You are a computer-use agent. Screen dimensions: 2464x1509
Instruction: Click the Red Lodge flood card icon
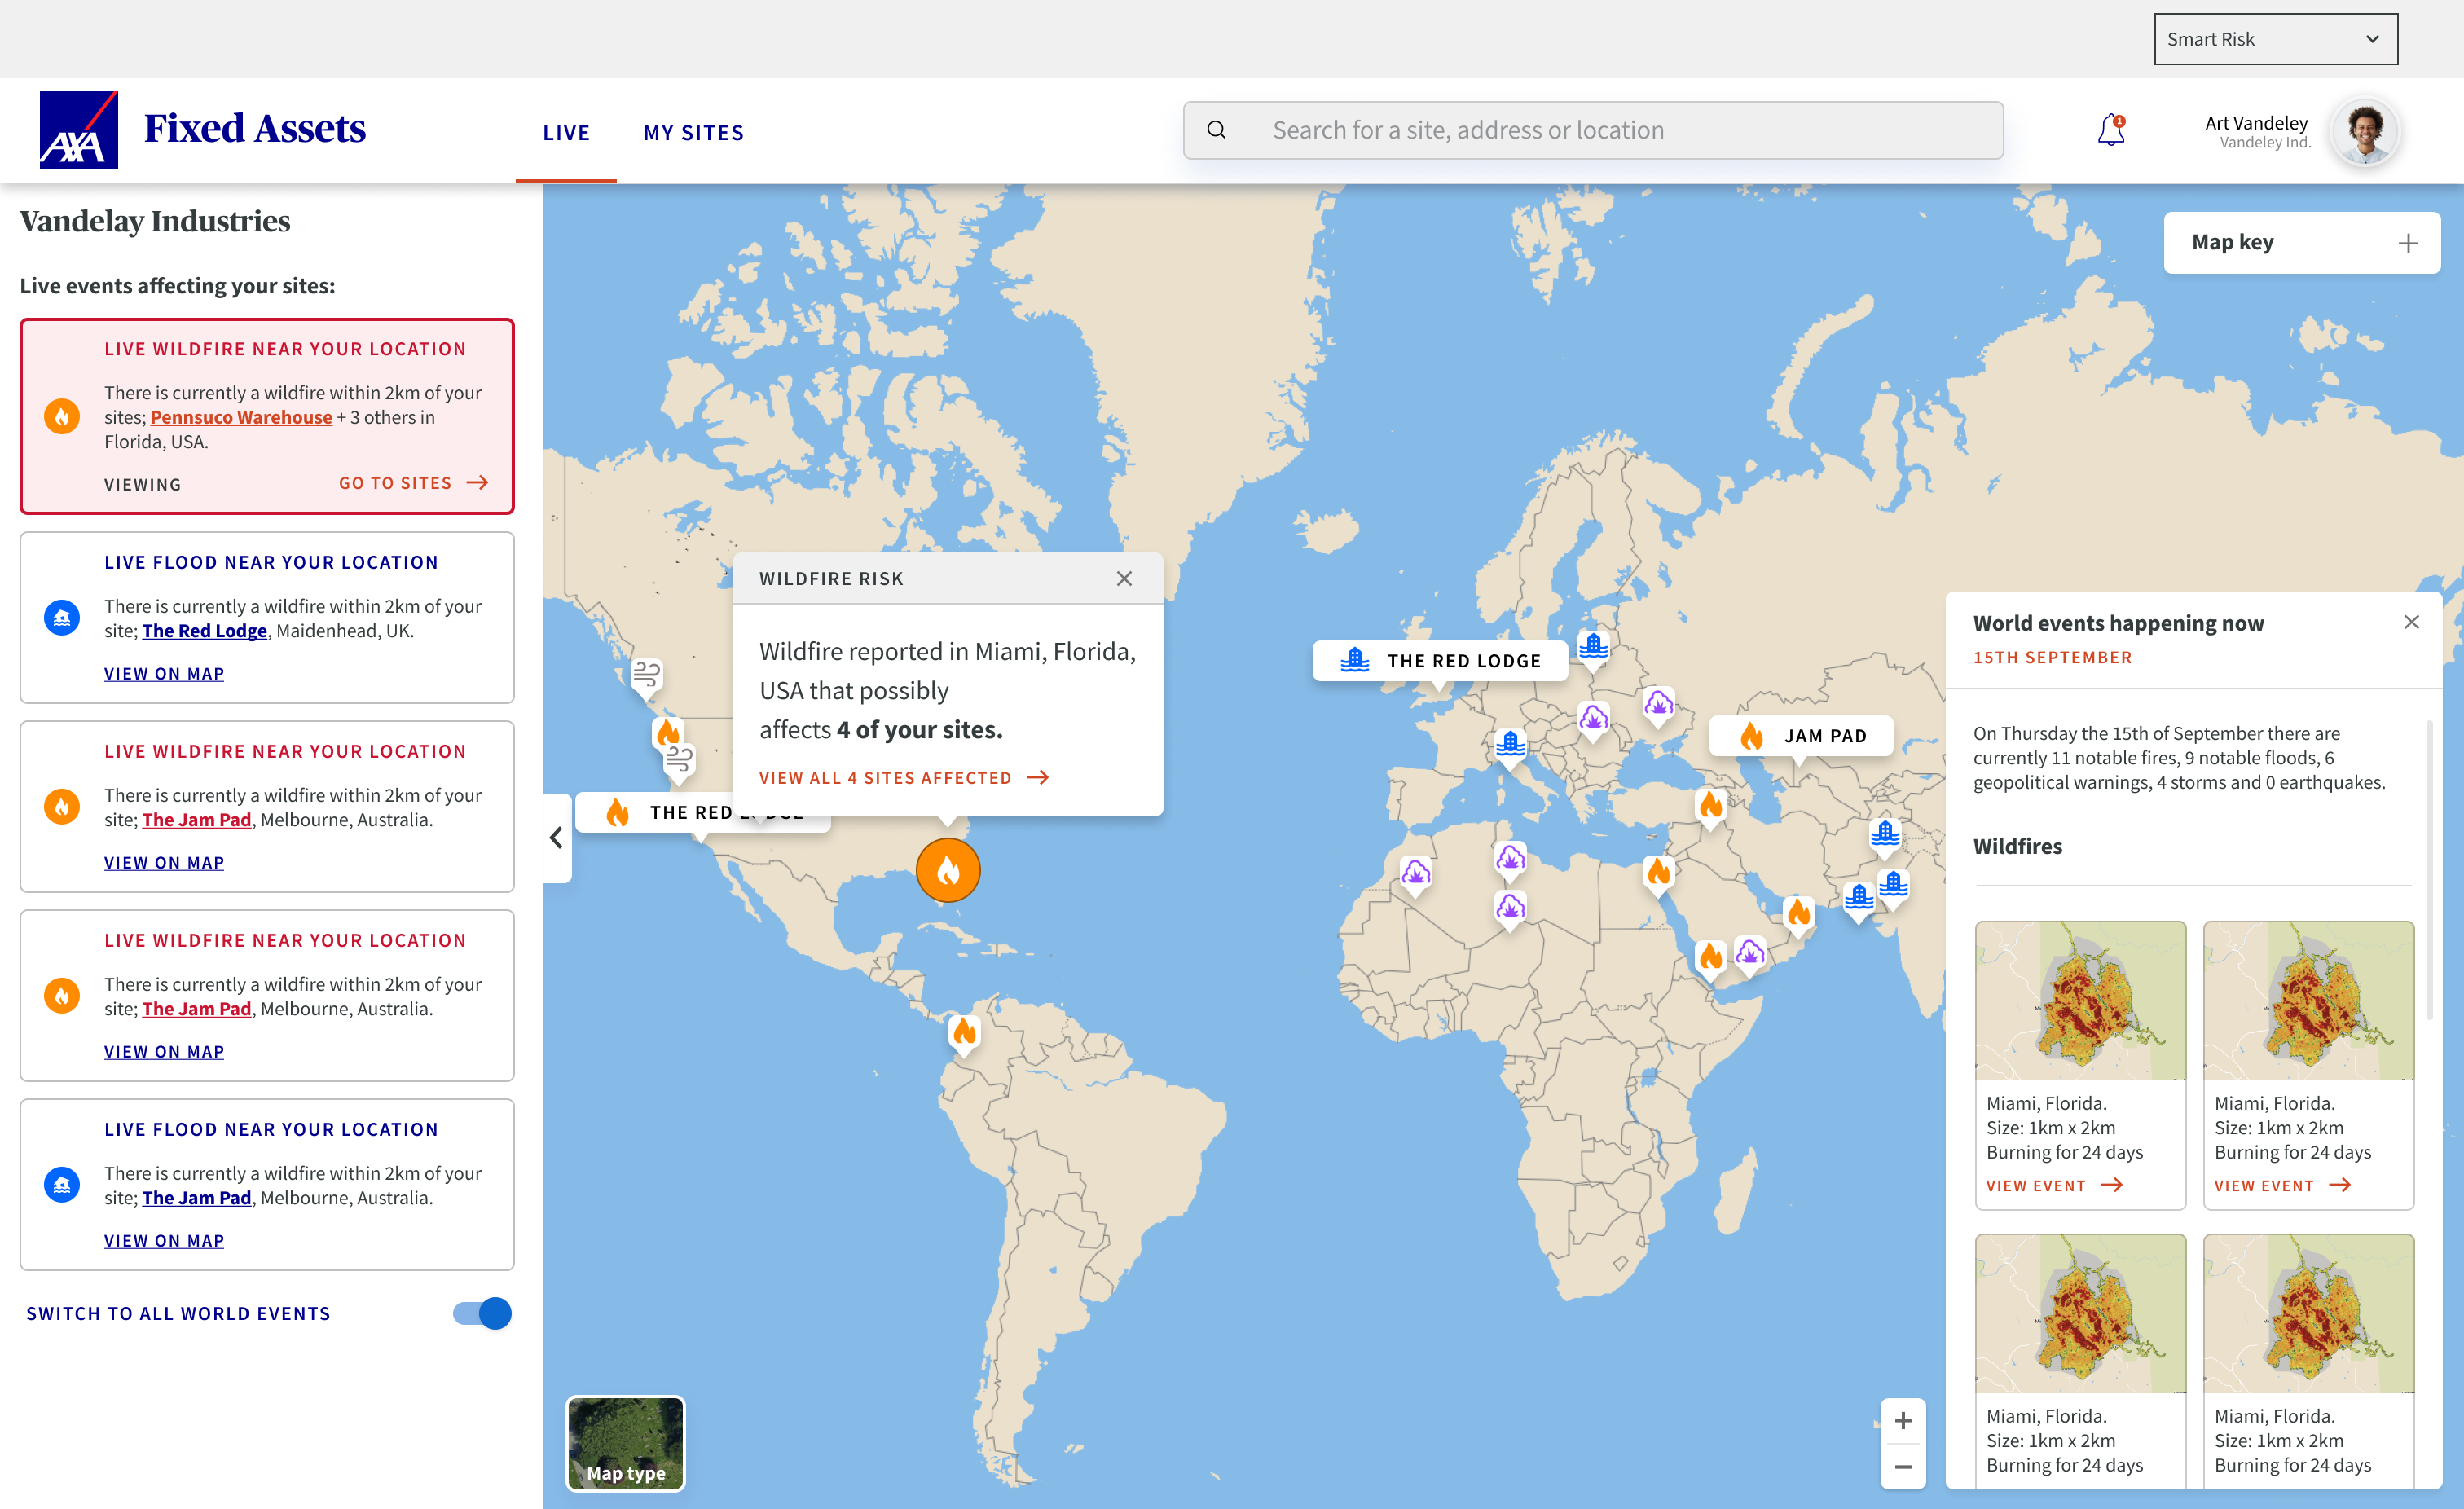pyautogui.click(x=62, y=618)
